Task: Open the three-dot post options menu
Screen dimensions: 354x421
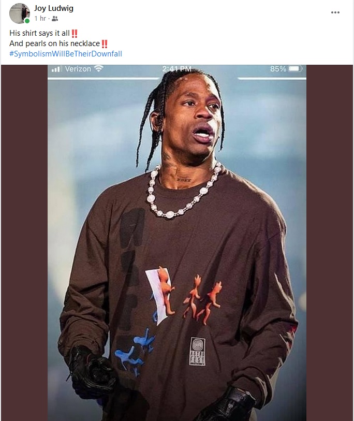Action: [x=335, y=12]
